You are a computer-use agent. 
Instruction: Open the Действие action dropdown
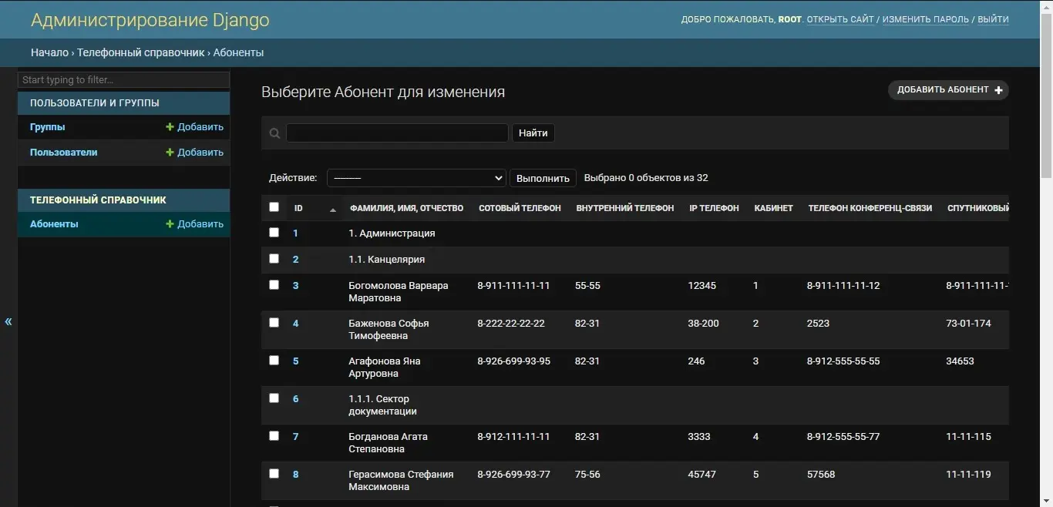(416, 178)
